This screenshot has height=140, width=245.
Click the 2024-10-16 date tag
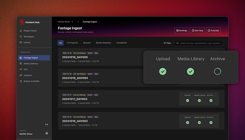click(x=67, y=117)
